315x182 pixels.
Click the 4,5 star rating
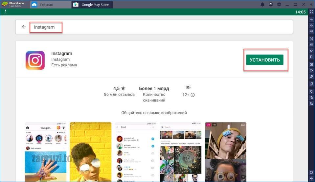tap(119, 88)
